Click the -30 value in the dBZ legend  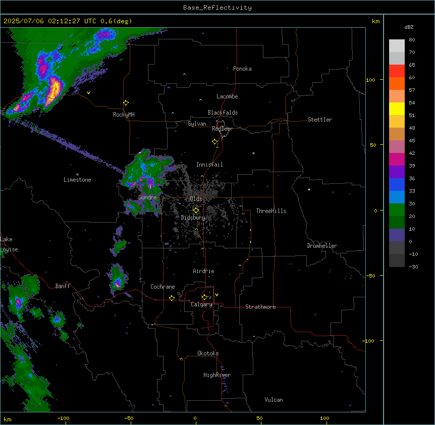coord(413,267)
